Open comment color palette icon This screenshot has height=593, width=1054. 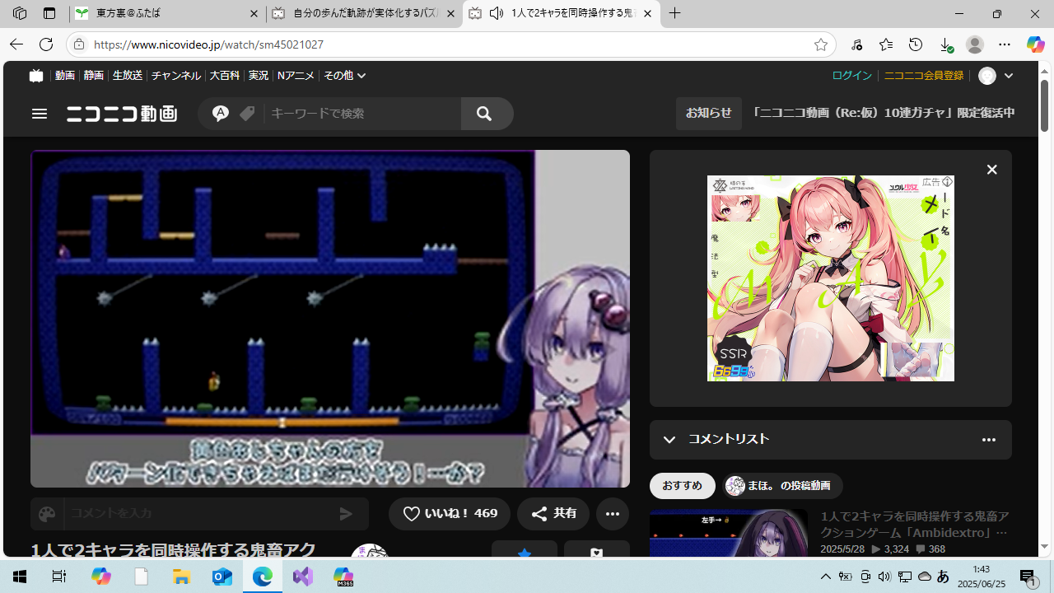(x=47, y=514)
